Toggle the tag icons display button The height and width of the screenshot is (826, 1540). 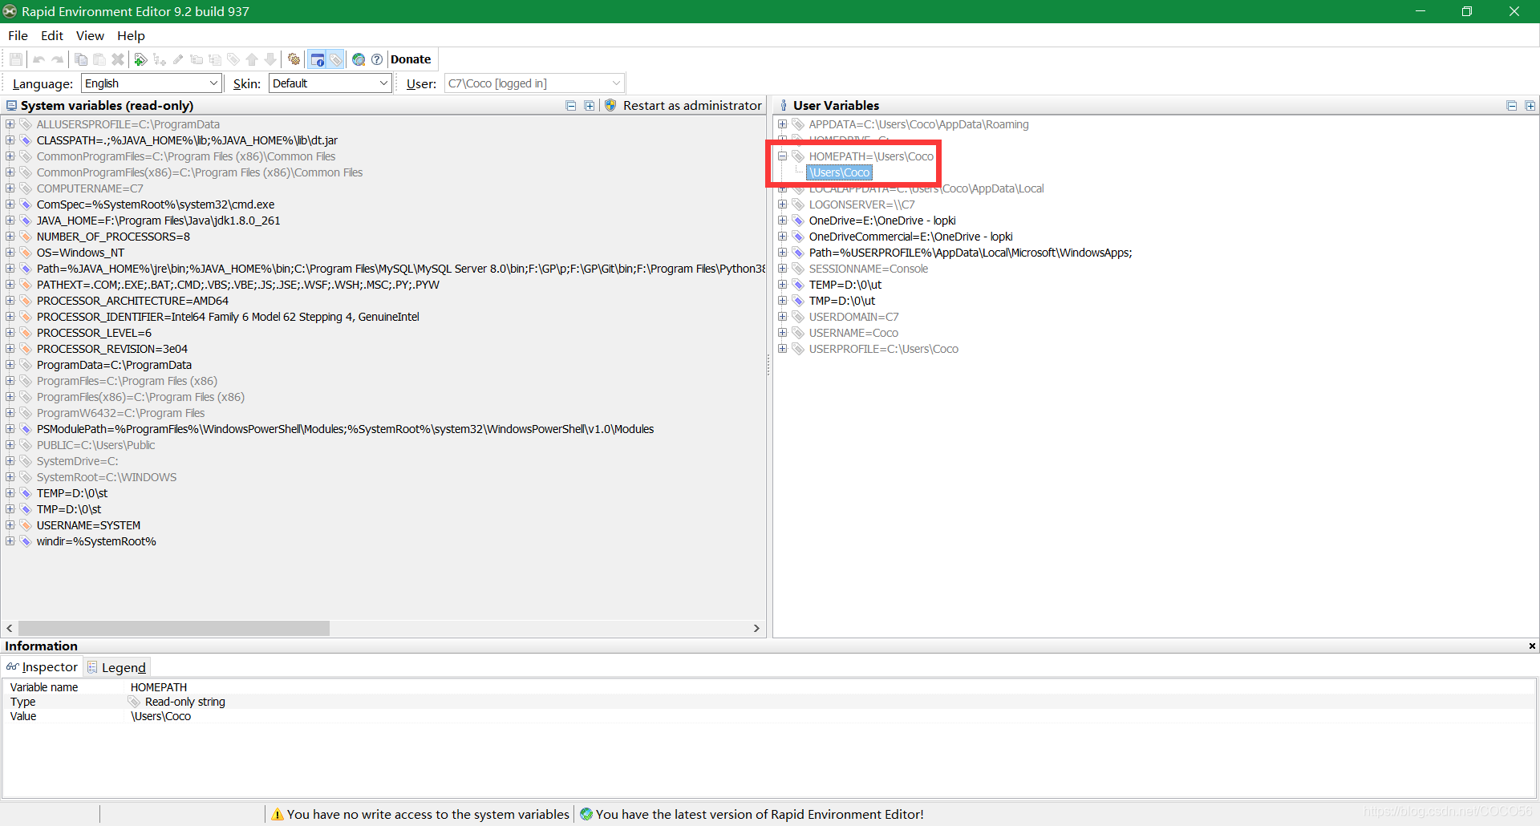(x=336, y=59)
